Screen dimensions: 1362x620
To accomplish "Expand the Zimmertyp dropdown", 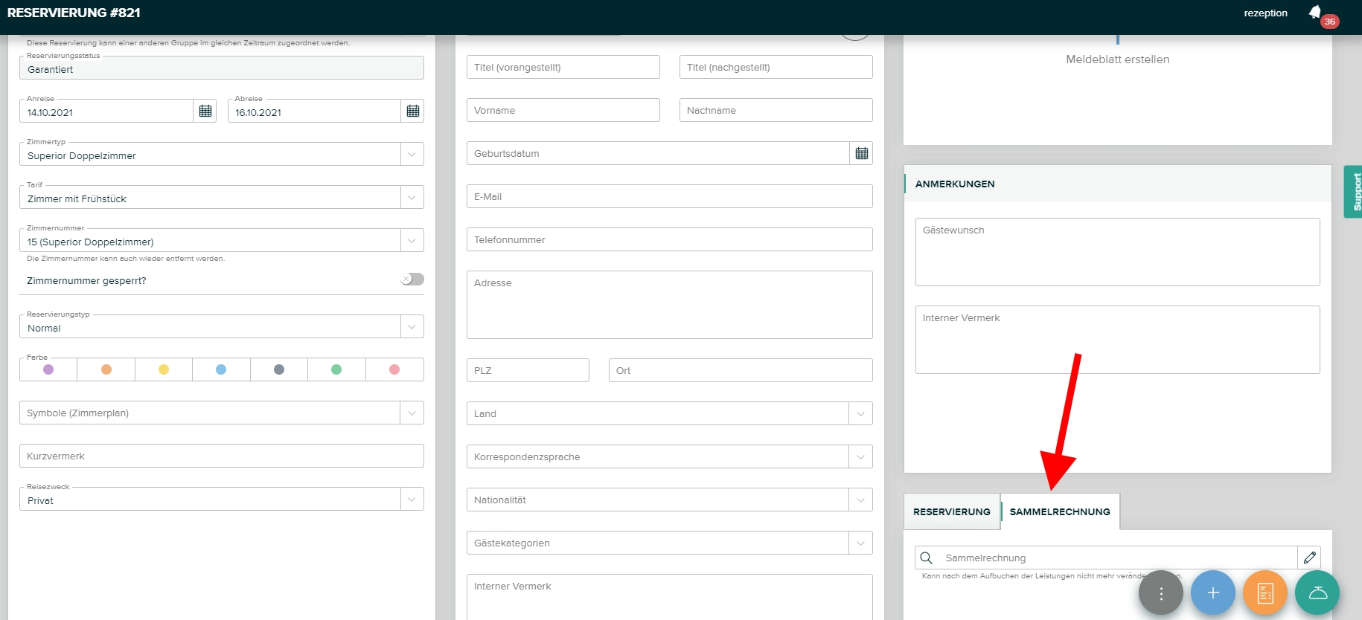I will [412, 155].
